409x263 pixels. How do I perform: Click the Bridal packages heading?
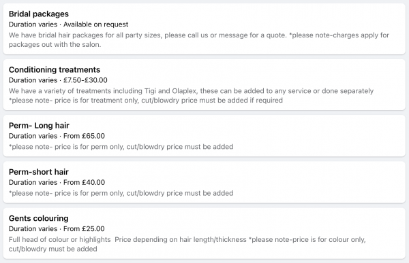(x=39, y=14)
